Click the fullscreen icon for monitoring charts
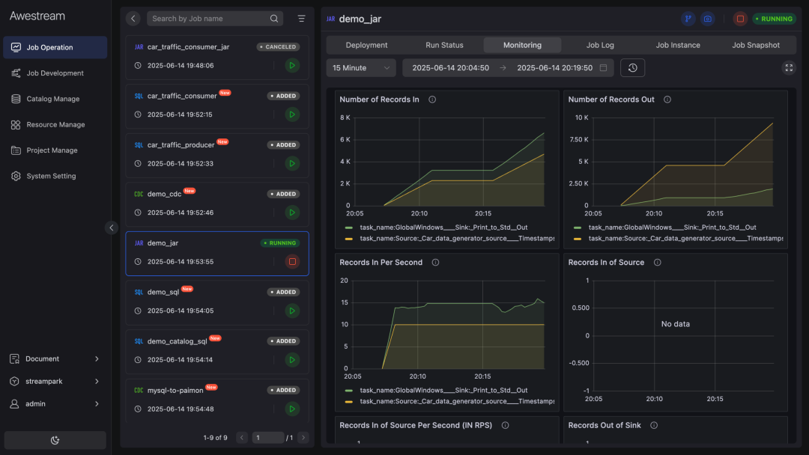809x455 pixels. [x=788, y=67]
